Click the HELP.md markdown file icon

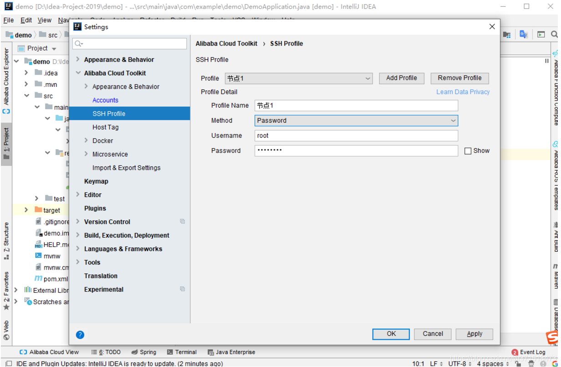coord(39,245)
